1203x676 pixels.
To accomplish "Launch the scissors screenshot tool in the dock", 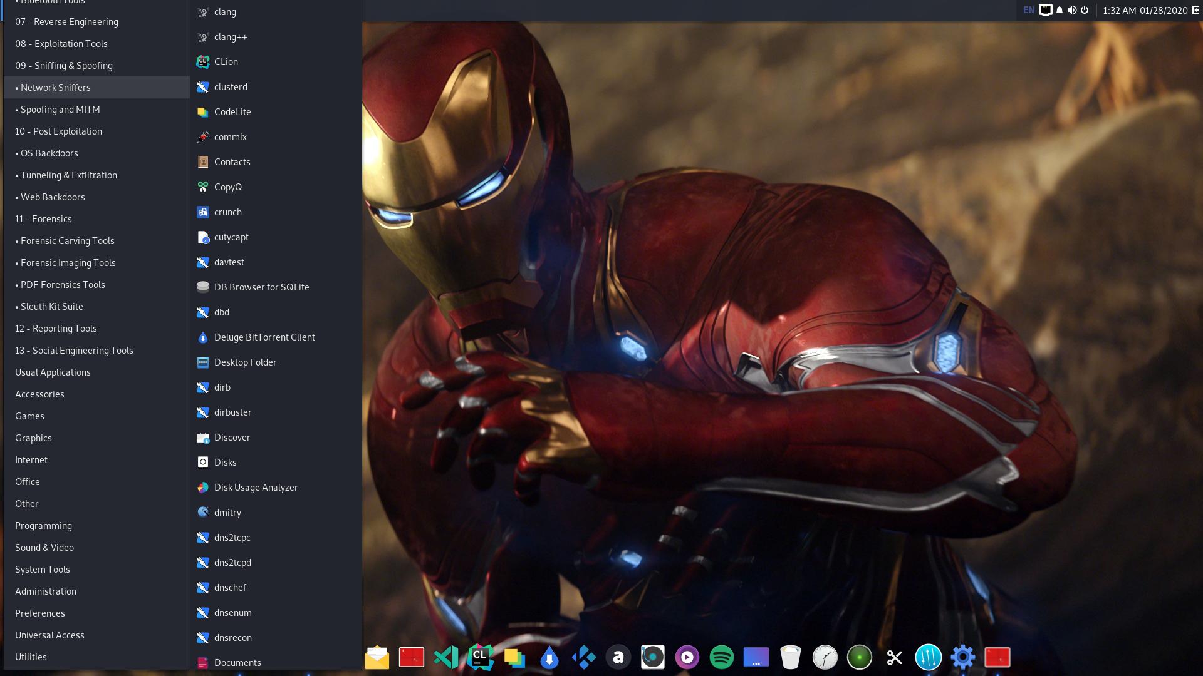I will click(894, 657).
